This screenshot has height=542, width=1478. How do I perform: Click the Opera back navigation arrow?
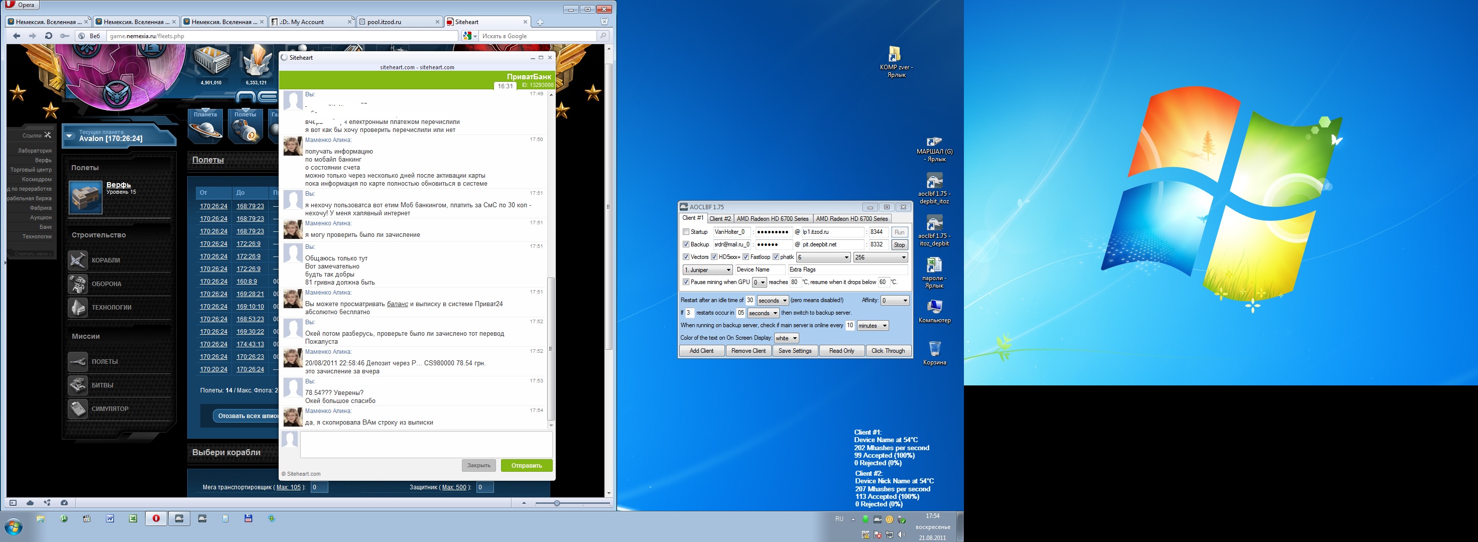pyautogui.click(x=17, y=36)
